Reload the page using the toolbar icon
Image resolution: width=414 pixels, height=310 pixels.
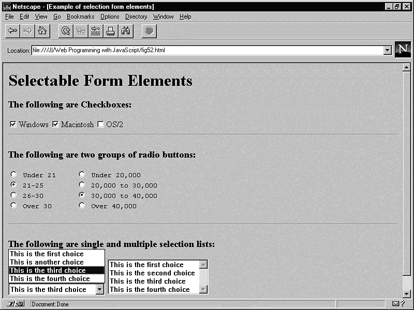pyautogui.click(x=66, y=31)
